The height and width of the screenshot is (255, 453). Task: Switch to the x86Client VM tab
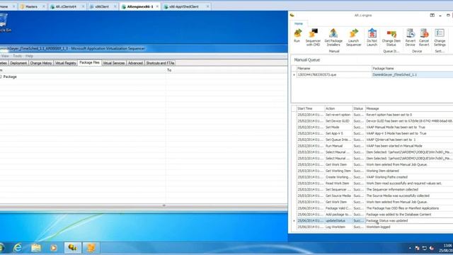(102, 6)
